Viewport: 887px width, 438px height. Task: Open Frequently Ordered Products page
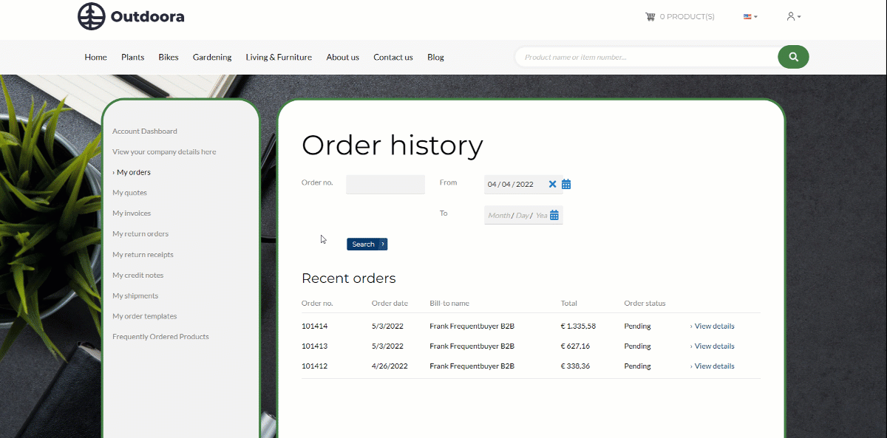160,336
